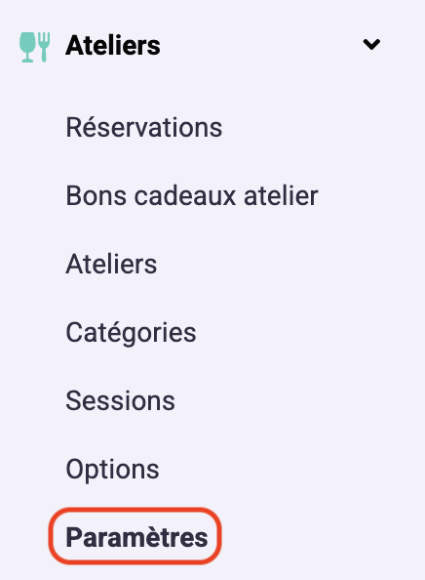The image size is (425, 580).
Task: Select Catégories in the sidebar
Action: coord(131,333)
